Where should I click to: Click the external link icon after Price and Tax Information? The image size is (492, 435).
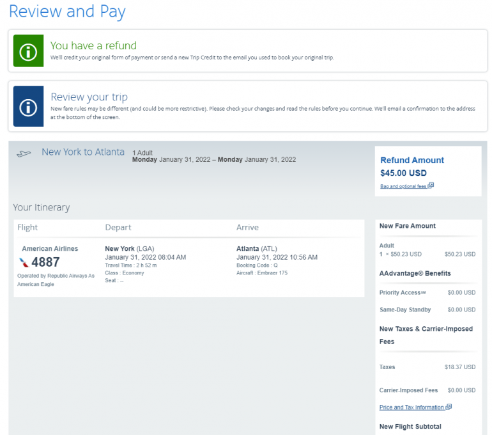pyautogui.click(x=449, y=407)
